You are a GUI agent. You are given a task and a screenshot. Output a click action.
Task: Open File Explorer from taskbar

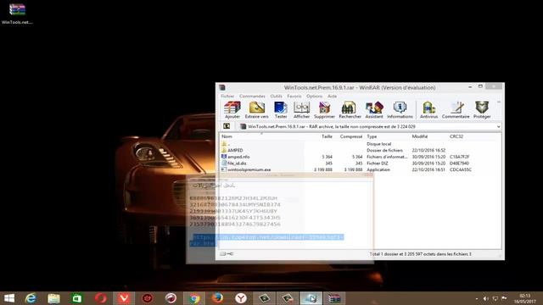click(53, 298)
